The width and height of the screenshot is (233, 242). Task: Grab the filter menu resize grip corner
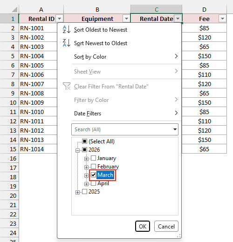pyautogui.click(x=178, y=236)
